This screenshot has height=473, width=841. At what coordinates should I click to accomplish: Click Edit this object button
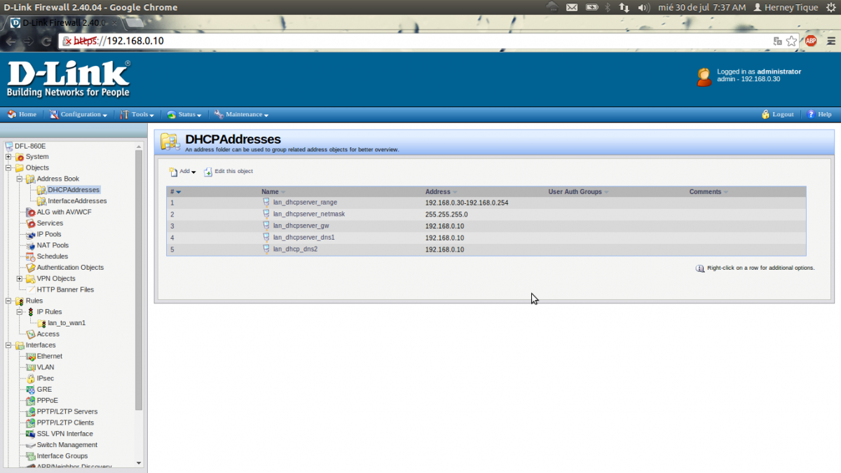(x=228, y=172)
